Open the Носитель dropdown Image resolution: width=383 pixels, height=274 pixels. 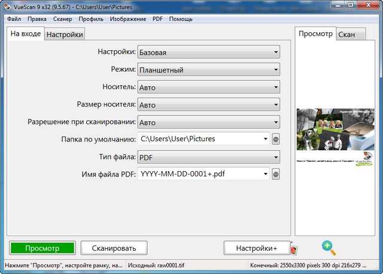(208, 87)
